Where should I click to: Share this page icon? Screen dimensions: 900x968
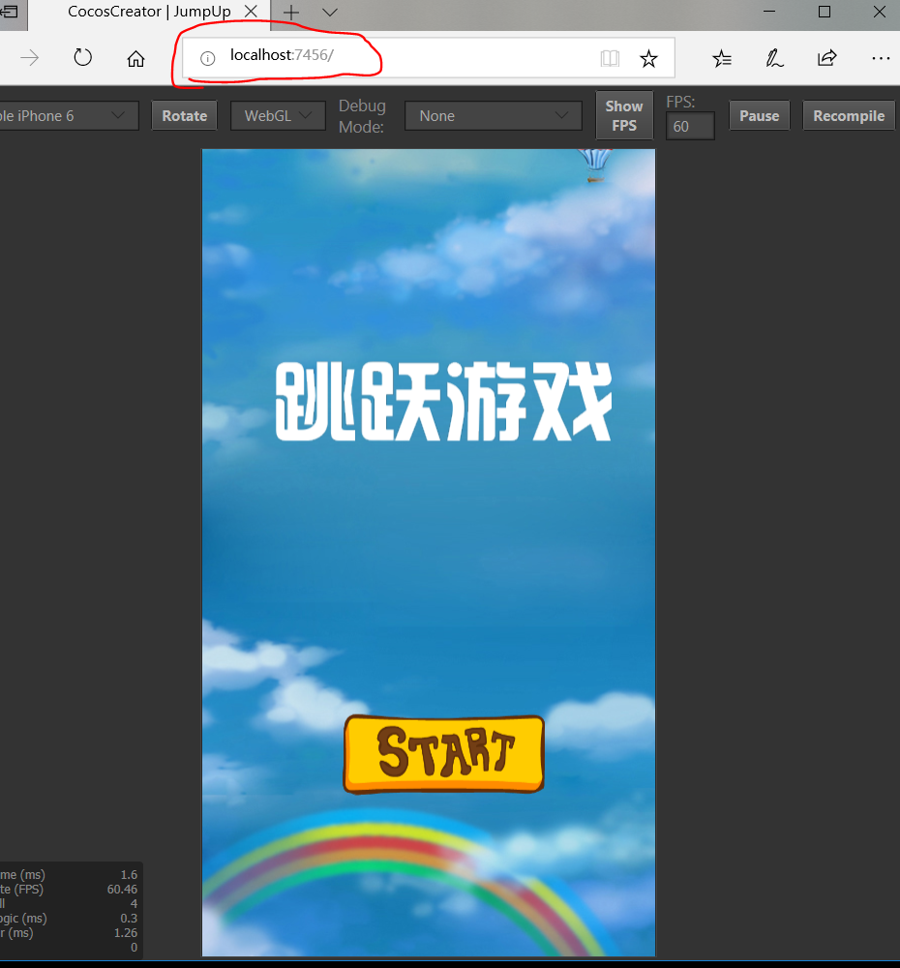pyautogui.click(x=827, y=58)
